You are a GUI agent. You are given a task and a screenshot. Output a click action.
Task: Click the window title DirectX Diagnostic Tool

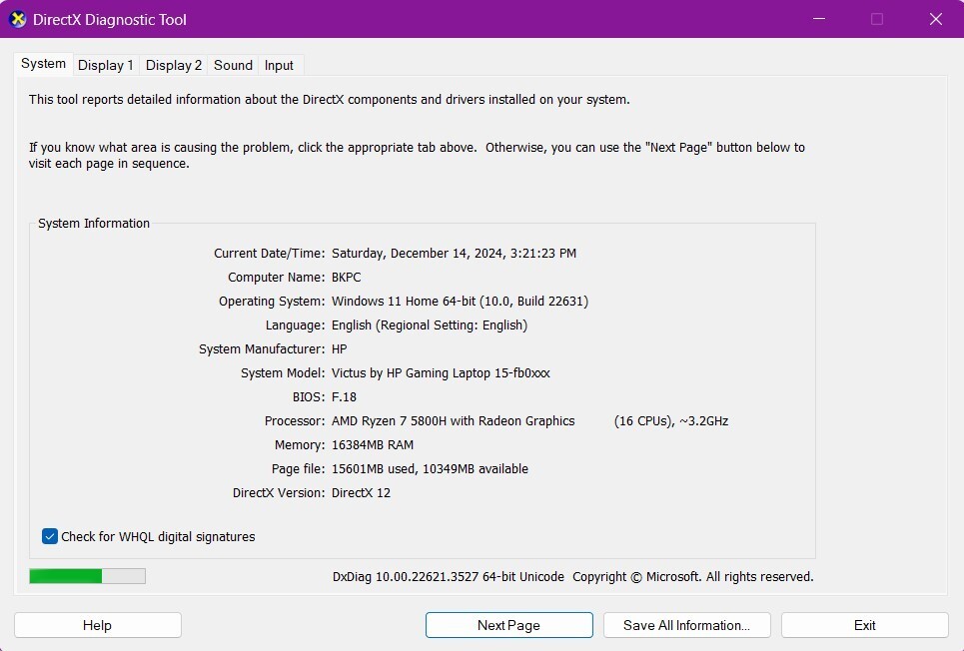coord(110,20)
